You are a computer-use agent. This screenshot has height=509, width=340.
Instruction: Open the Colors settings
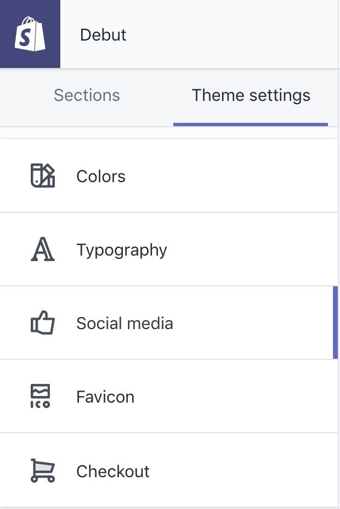click(x=101, y=177)
